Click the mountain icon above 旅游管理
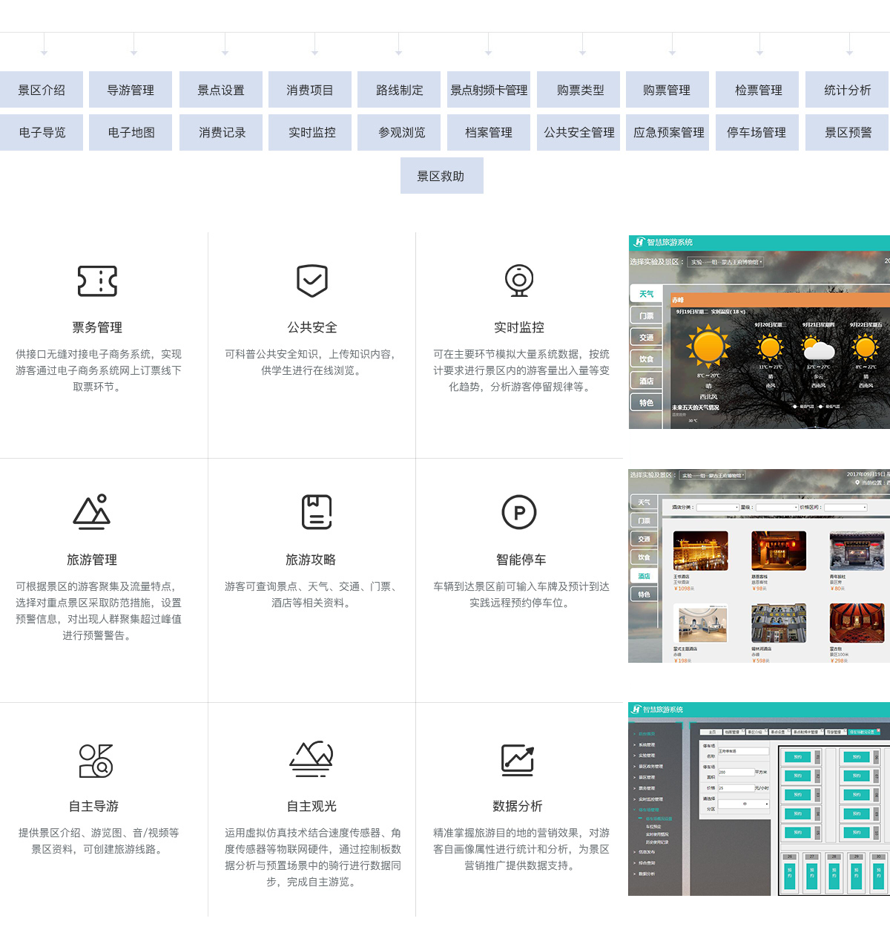This screenshot has width=890, height=950. click(92, 512)
